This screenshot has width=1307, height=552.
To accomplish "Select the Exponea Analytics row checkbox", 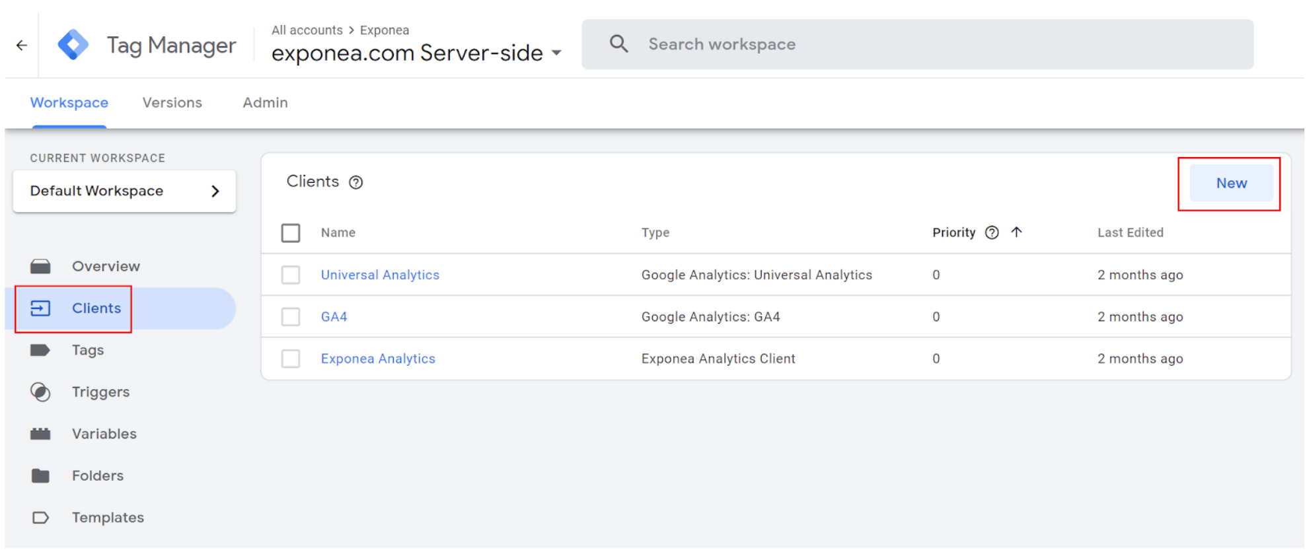I will tap(291, 359).
